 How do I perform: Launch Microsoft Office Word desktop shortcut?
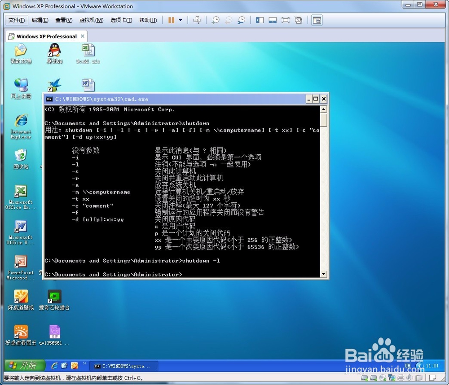[x=20, y=232]
